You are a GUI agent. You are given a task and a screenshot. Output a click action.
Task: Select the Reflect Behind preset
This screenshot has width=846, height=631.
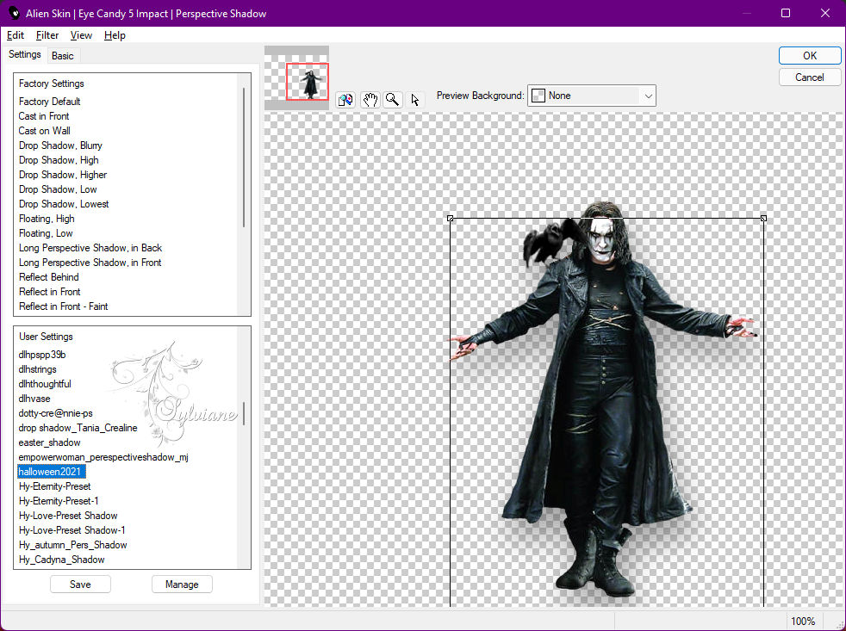pos(48,276)
